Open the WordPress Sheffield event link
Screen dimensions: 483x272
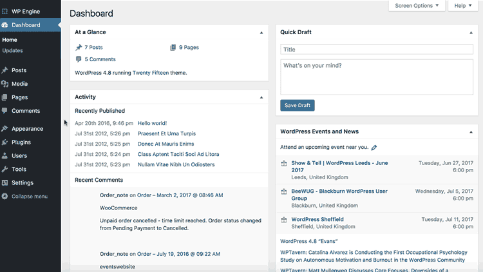317,220
